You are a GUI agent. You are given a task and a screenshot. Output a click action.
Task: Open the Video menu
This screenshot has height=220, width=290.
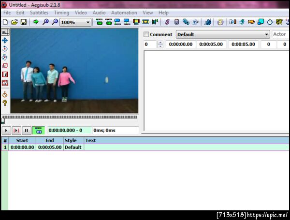[81, 13]
